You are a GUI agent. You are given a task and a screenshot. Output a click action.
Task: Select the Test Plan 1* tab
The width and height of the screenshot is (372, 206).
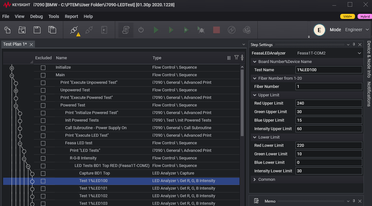(x=15, y=44)
